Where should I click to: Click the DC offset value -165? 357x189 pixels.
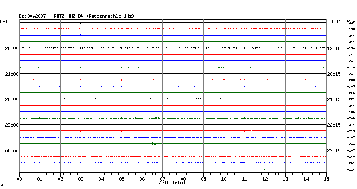351,87
